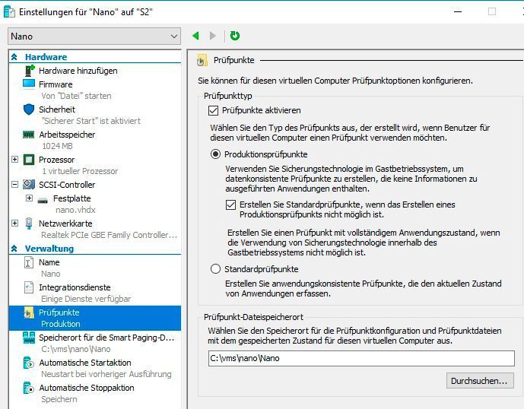Expand the Netzwerkkarte tree node
The height and width of the screenshot is (409, 524).
tap(14, 223)
